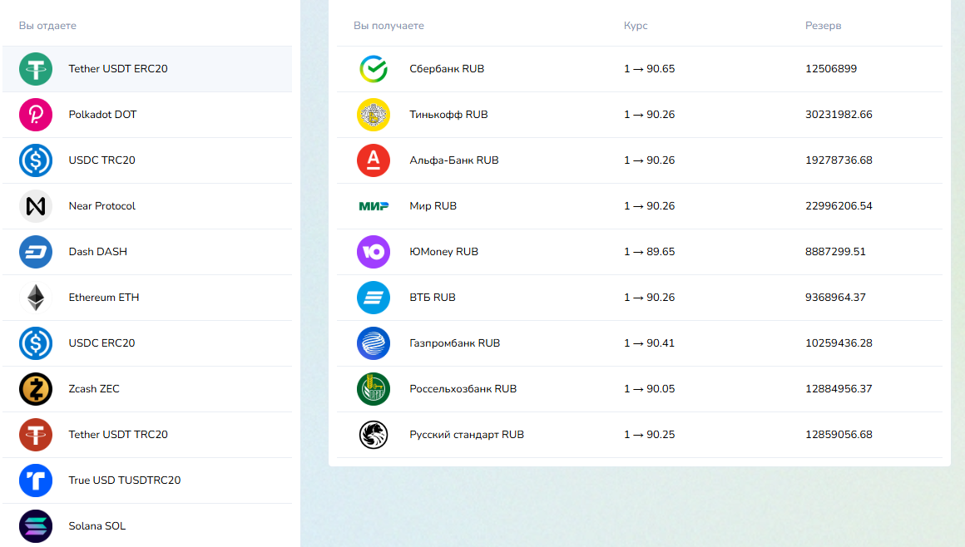
Task: Select ЮMoney RUB to receive
Action: tap(640, 252)
